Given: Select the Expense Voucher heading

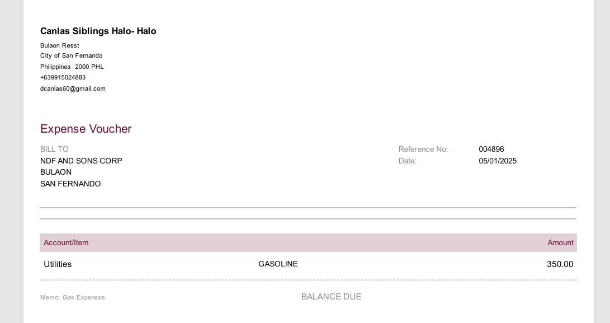Looking at the screenshot, I should click(86, 129).
